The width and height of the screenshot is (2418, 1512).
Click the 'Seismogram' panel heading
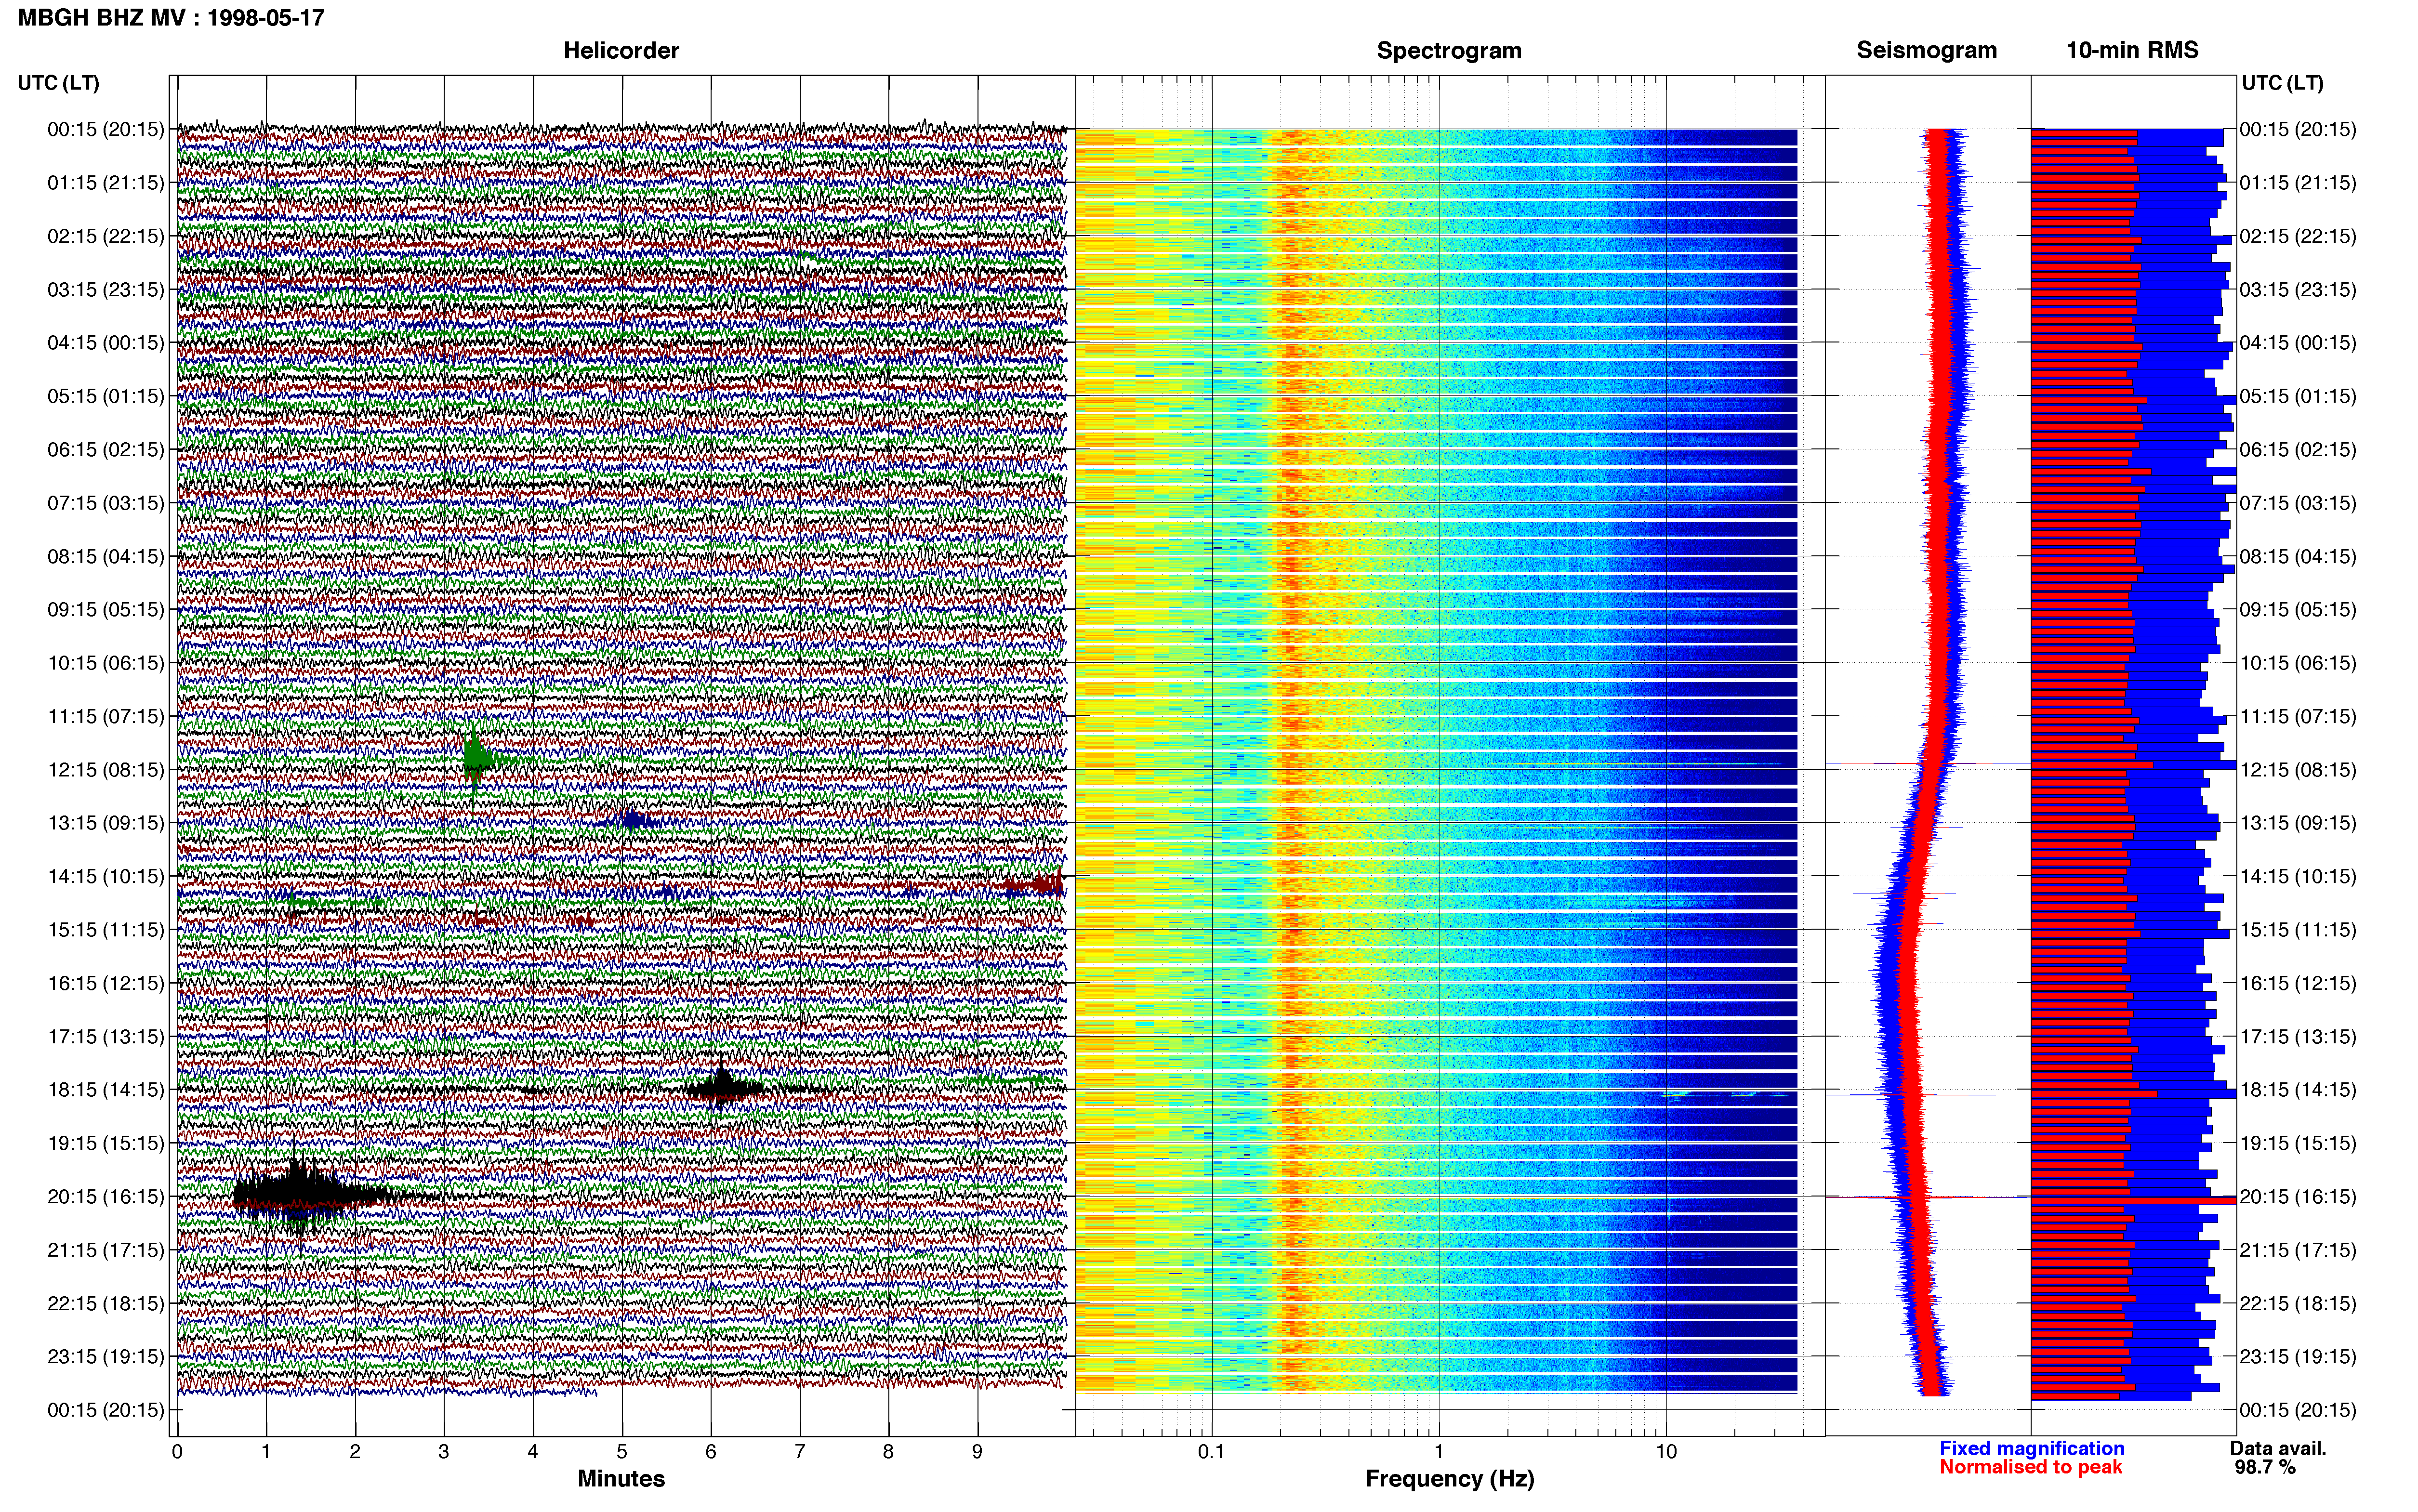[x=1926, y=50]
